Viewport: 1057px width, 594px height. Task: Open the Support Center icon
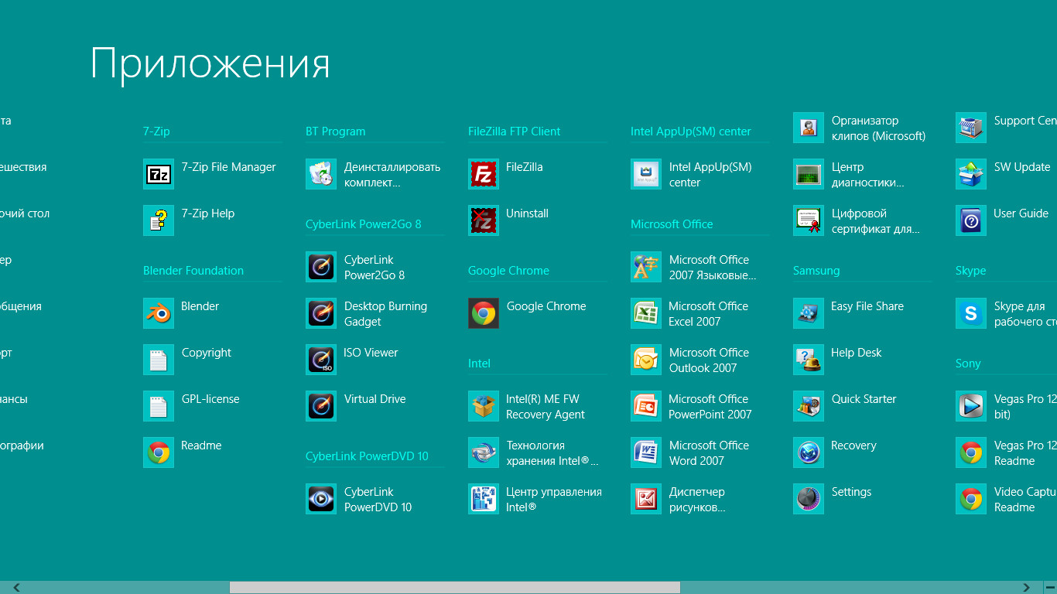(x=971, y=128)
